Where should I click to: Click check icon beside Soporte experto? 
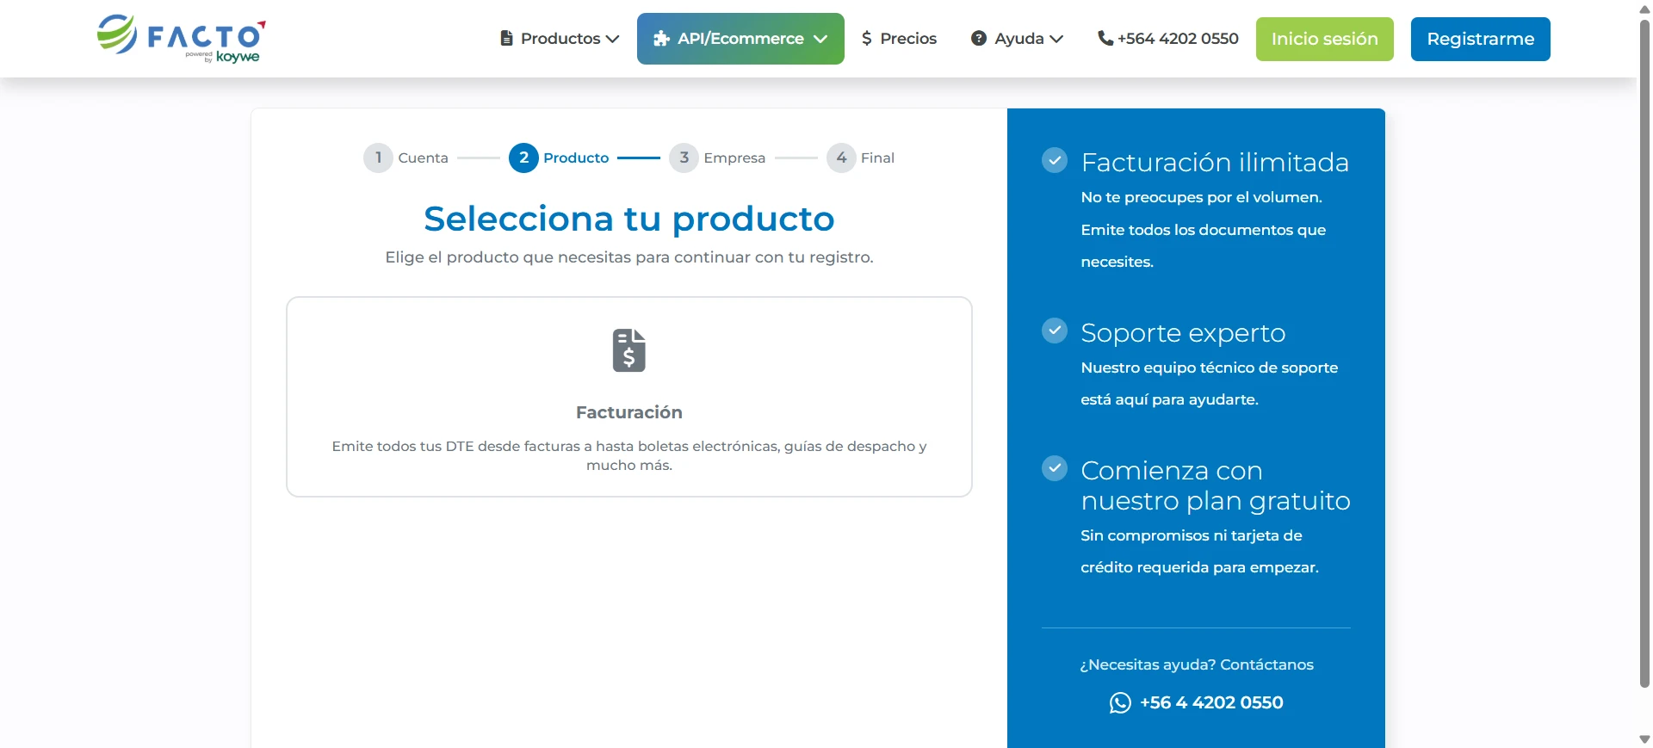pyautogui.click(x=1055, y=331)
